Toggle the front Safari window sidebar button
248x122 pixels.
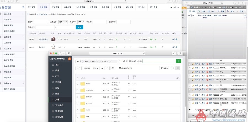pos(69,53)
